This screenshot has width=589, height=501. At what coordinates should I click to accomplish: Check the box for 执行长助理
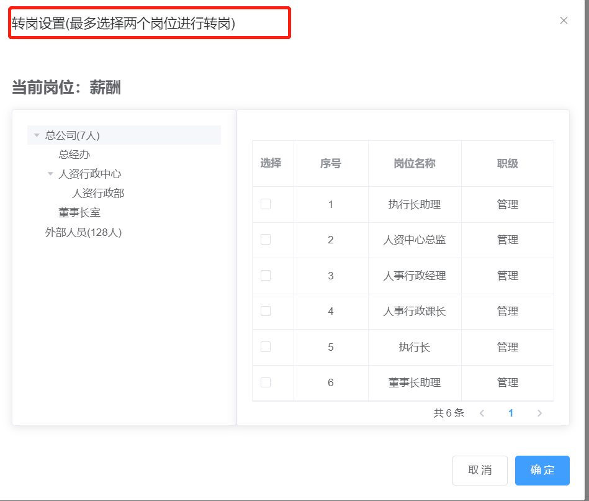tap(266, 204)
